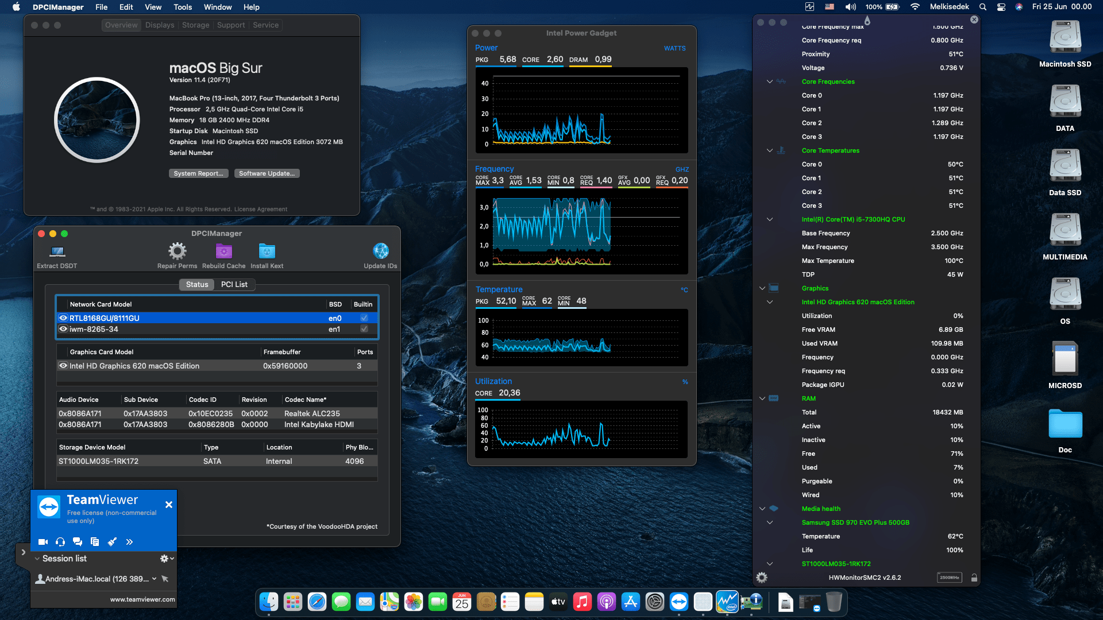The height and width of the screenshot is (620, 1103).
Task: Open Andress-iMac.local session dropdown arrow
Action: 154,579
